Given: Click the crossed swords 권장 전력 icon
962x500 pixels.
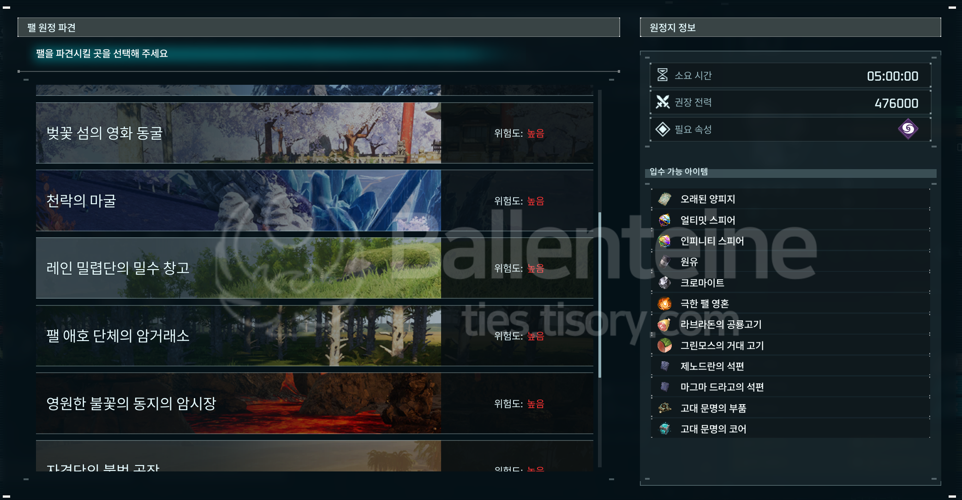Looking at the screenshot, I should [x=663, y=102].
